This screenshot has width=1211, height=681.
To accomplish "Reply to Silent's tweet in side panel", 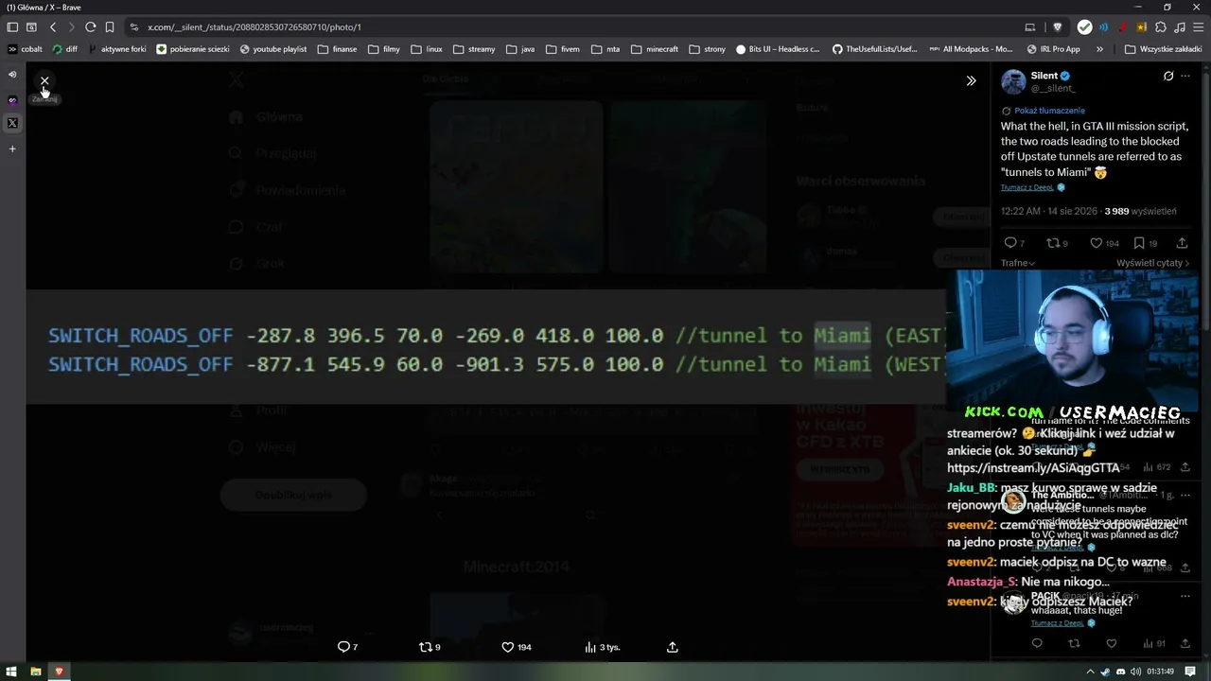I will [x=1010, y=243].
